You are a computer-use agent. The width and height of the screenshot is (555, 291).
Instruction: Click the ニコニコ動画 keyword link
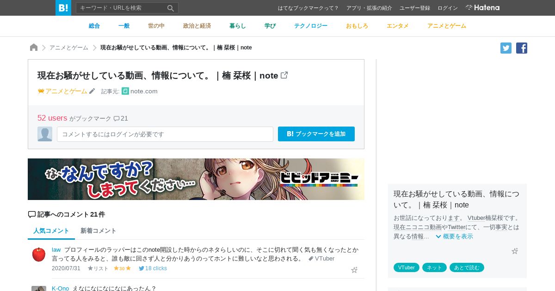424,227
